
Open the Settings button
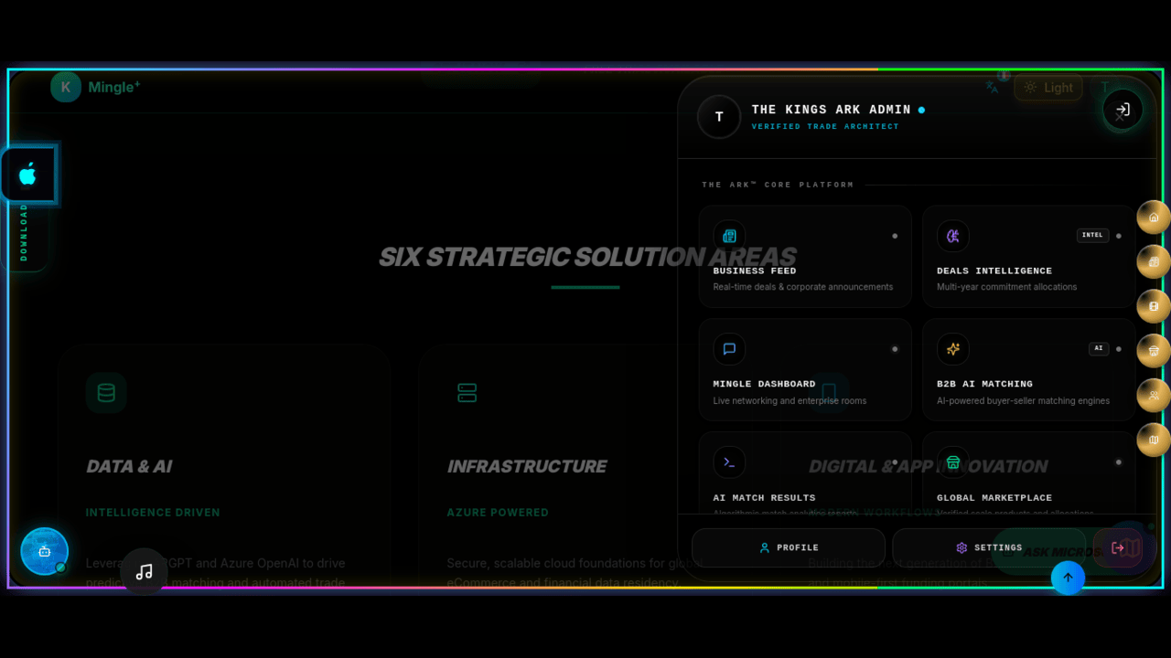[x=989, y=548]
